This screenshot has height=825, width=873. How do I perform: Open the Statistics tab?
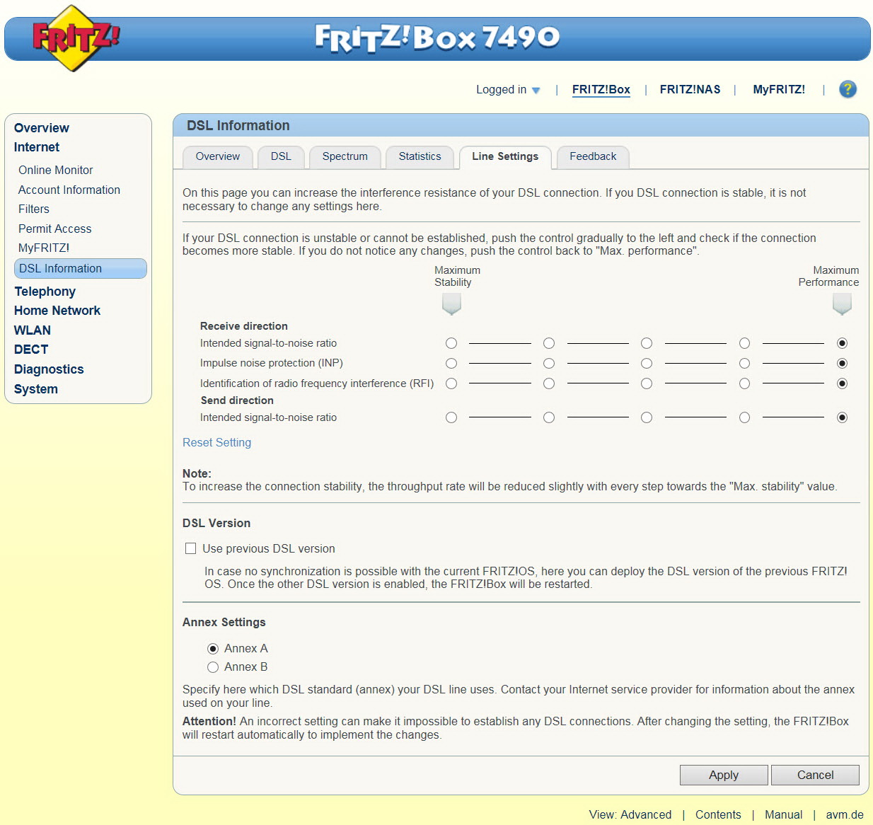point(420,157)
